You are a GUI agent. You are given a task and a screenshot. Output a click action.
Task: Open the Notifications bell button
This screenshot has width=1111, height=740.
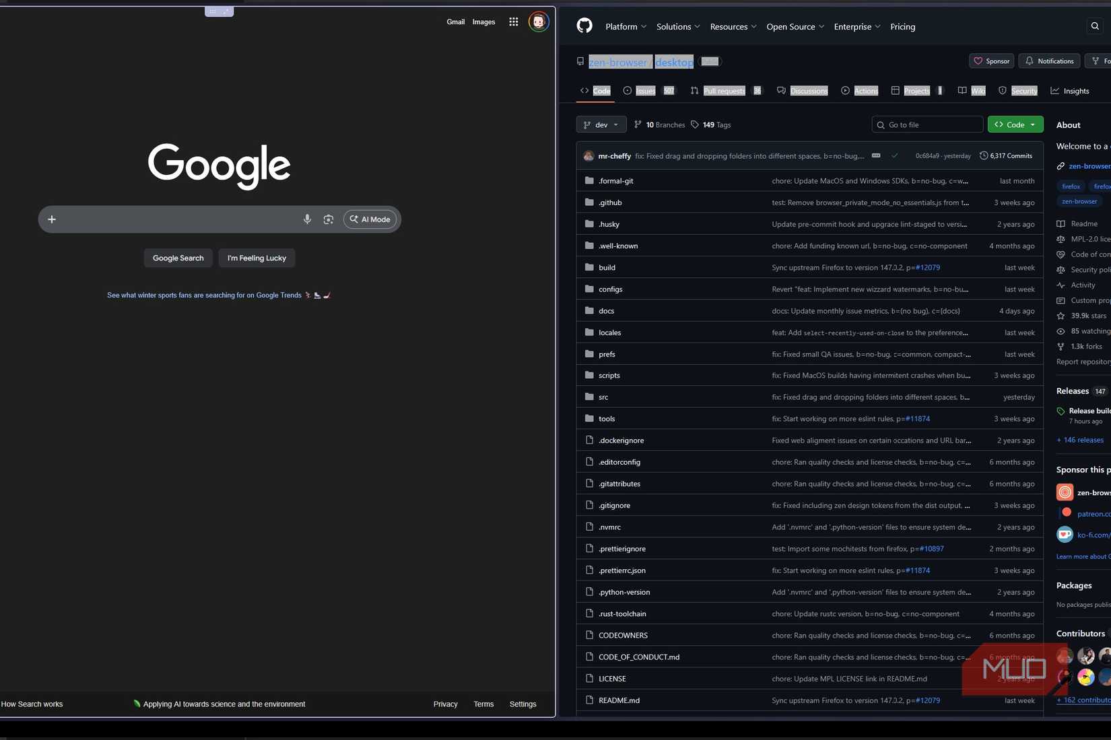[x=1049, y=61]
